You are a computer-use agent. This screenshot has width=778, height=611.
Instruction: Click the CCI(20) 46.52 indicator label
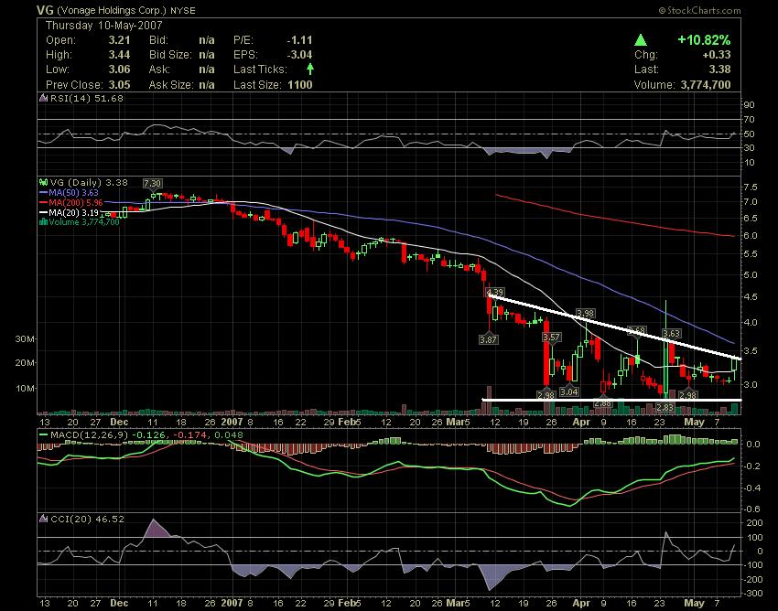[x=87, y=519]
